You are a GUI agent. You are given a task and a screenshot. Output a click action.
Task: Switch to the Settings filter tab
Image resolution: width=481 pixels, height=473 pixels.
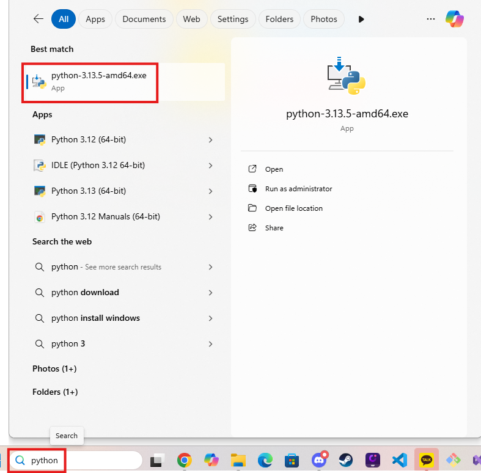tap(233, 19)
